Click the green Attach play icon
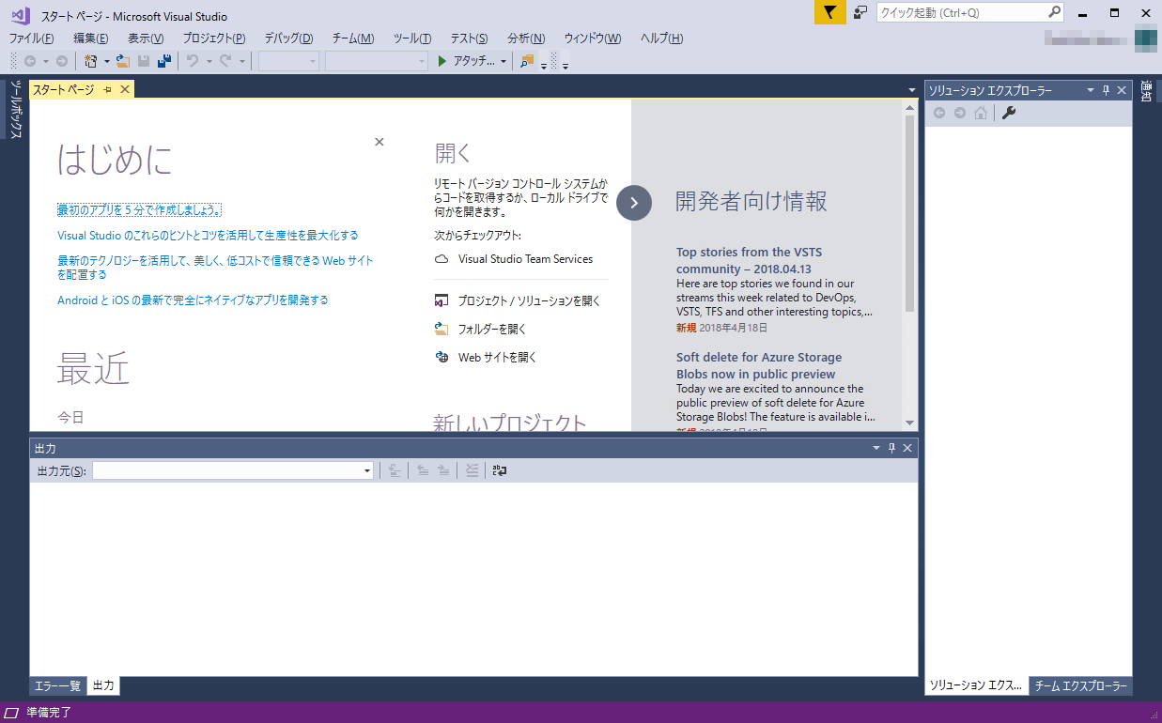The height and width of the screenshot is (723, 1162). pos(443,61)
